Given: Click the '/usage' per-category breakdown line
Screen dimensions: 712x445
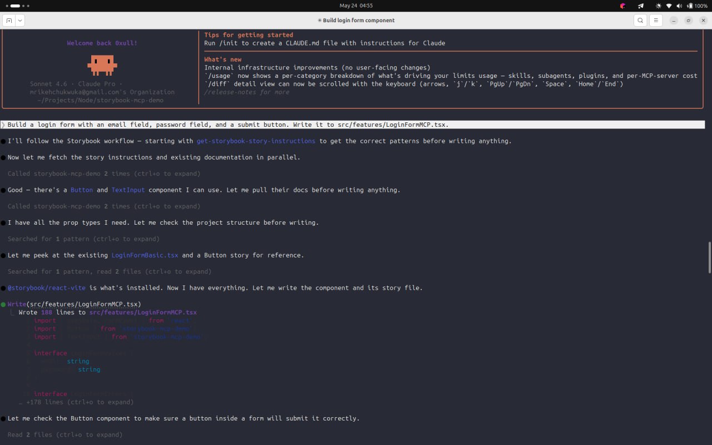Looking at the screenshot, I should tap(451, 76).
